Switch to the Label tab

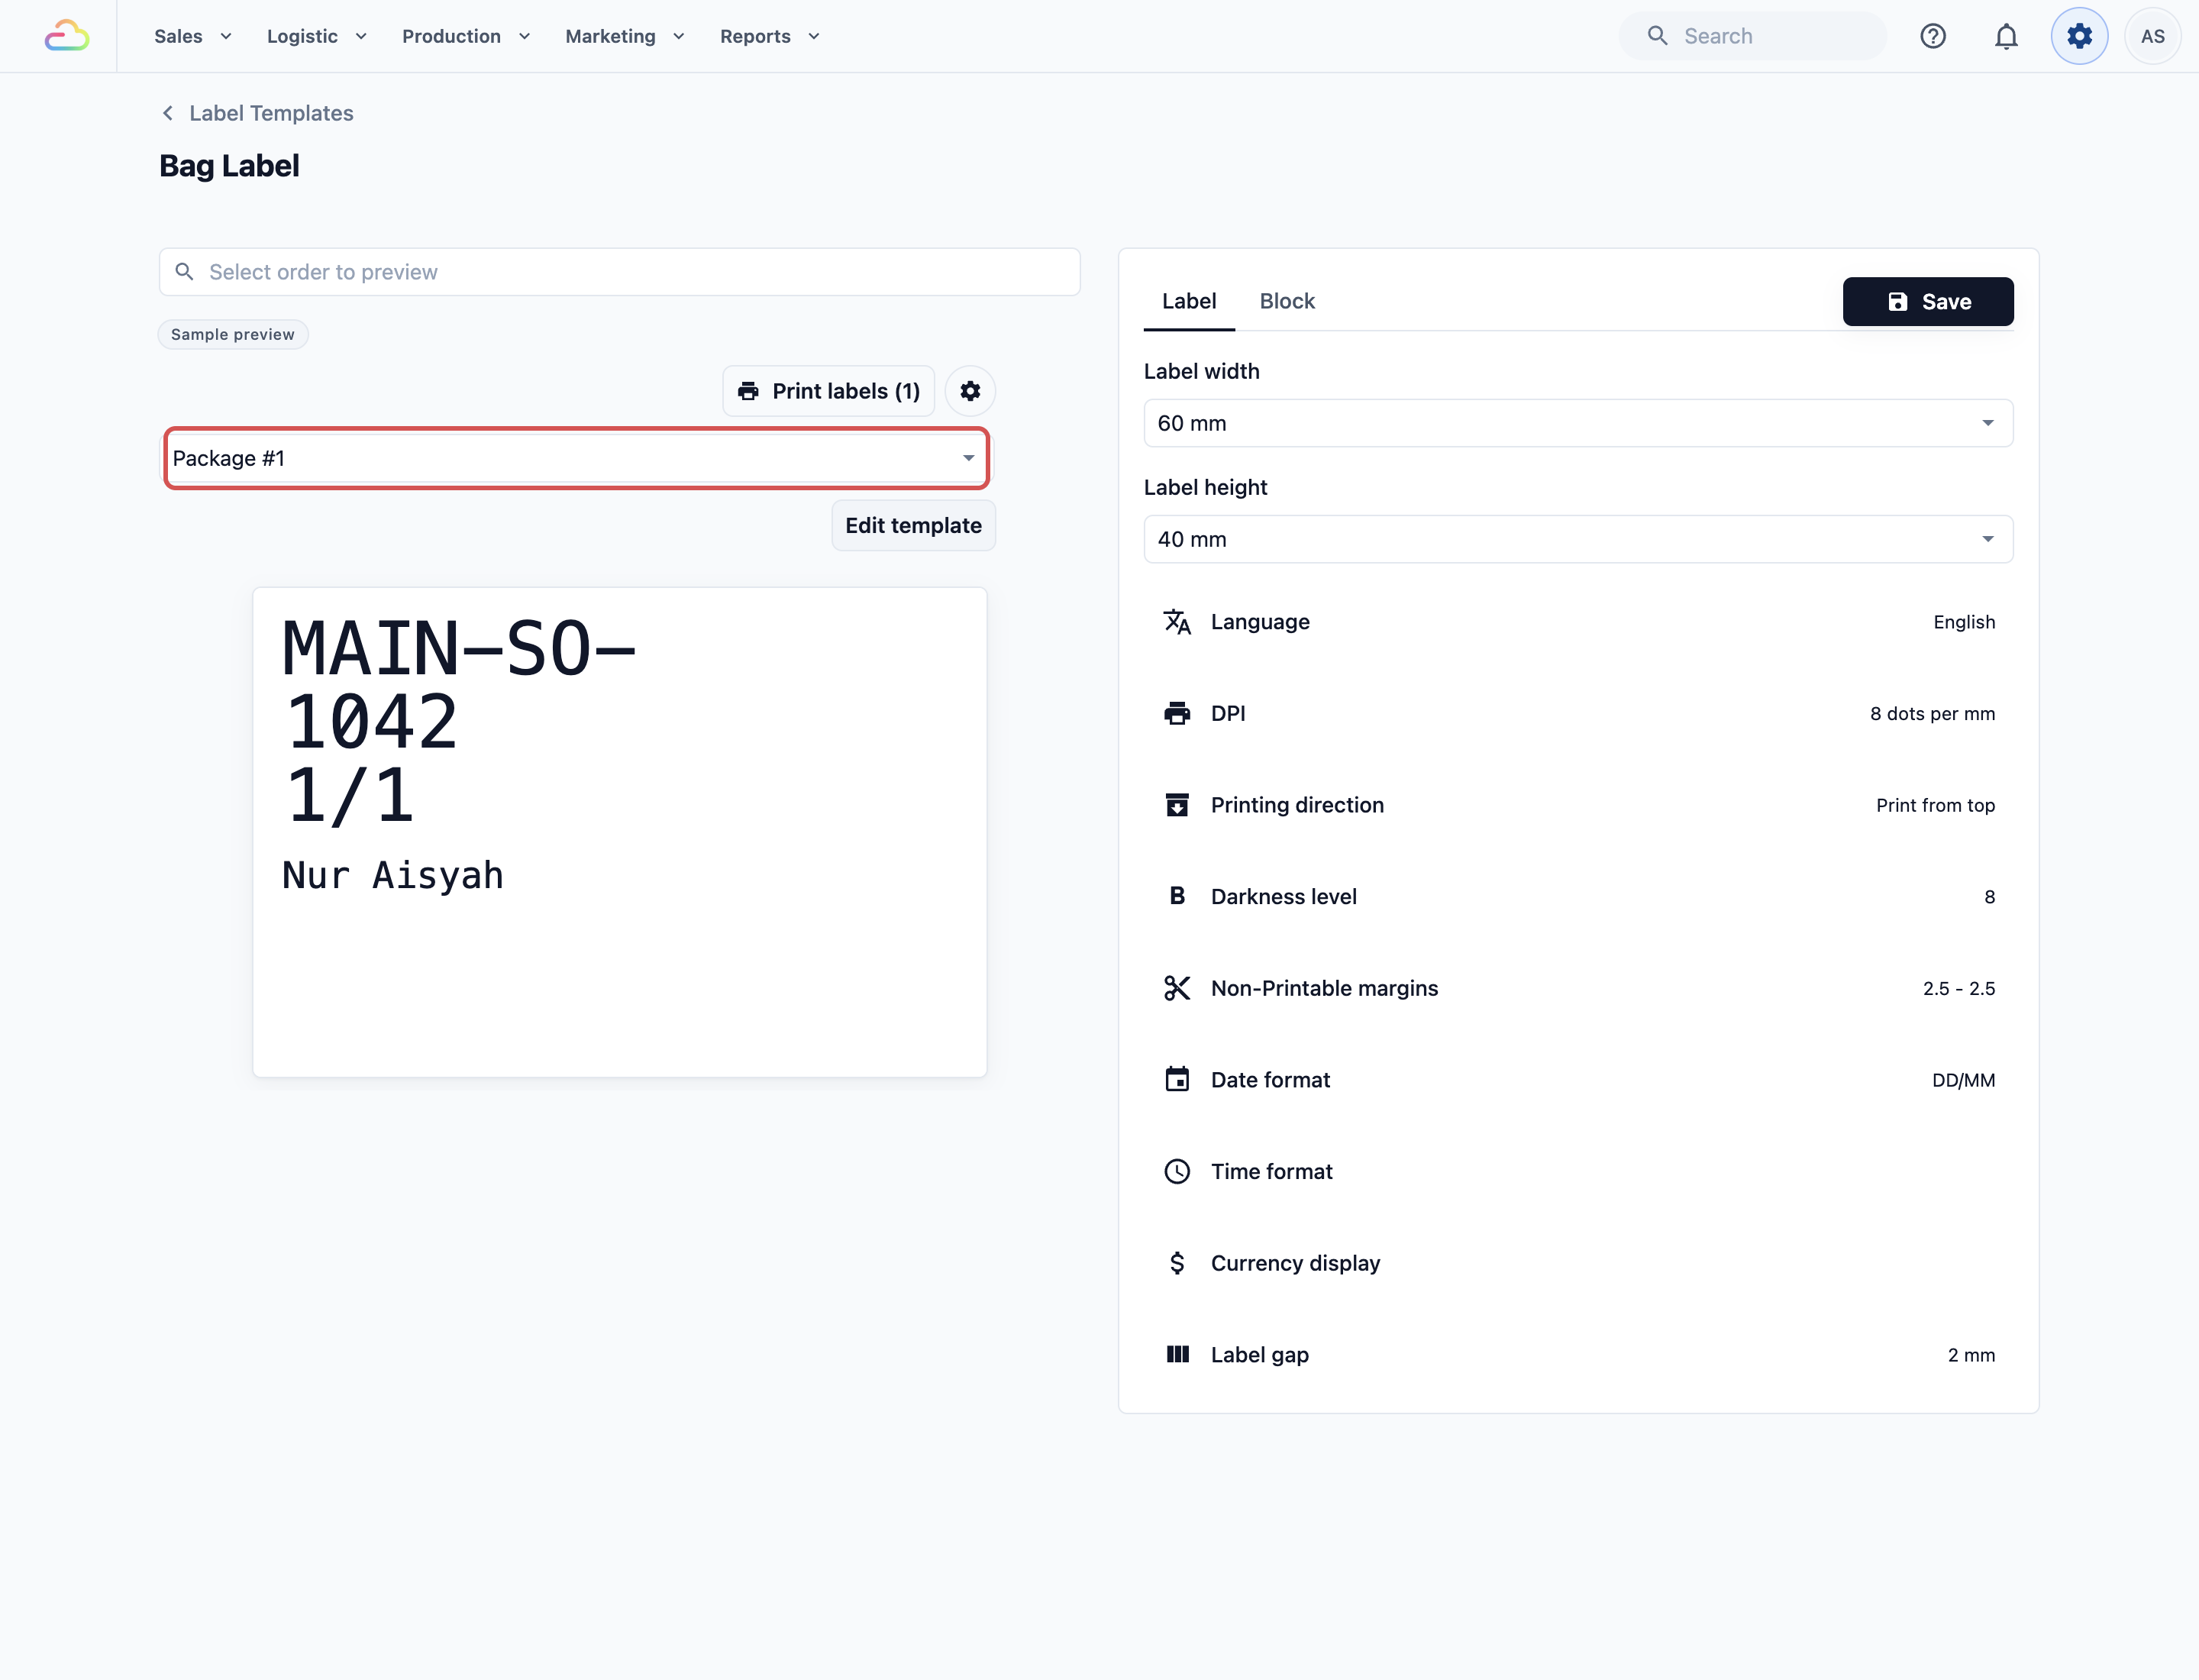point(1188,301)
